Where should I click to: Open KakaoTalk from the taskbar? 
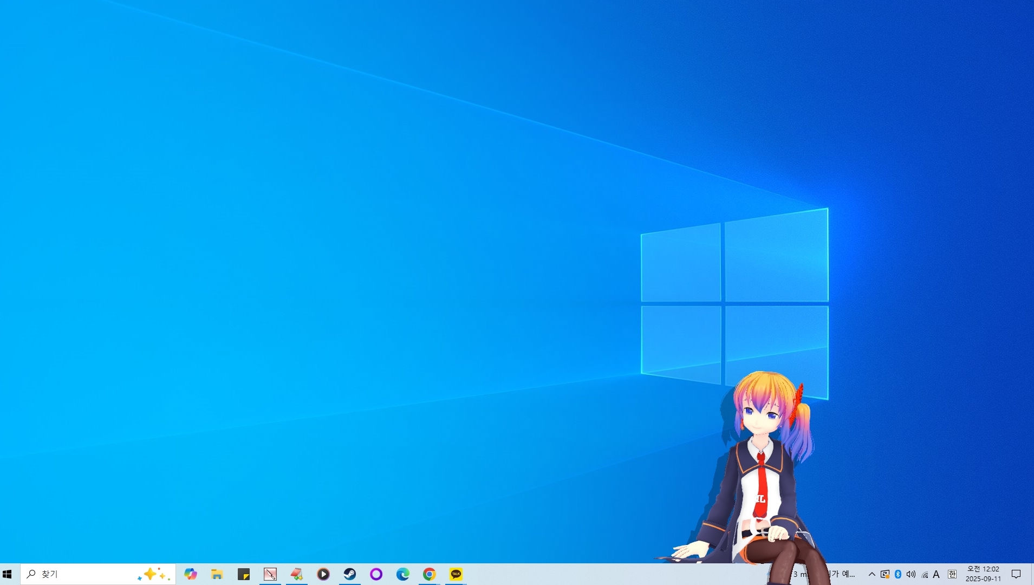pos(456,574)
